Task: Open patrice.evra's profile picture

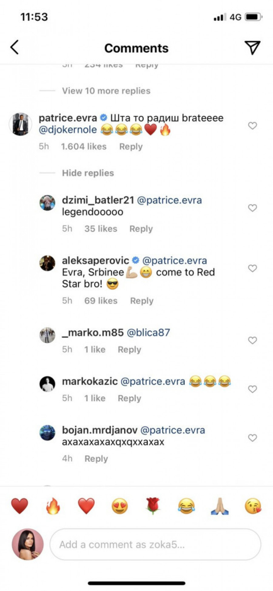Action: [x=20, y=124]
